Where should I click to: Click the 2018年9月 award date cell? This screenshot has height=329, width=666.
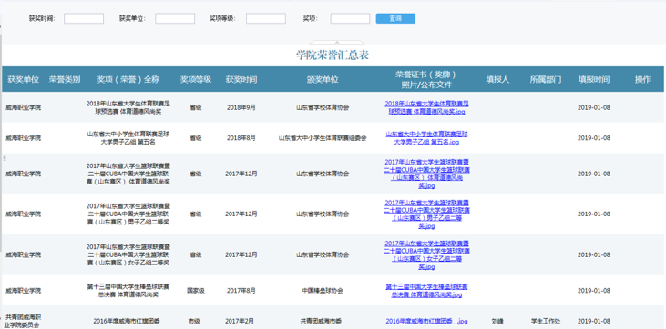point(241,107)
